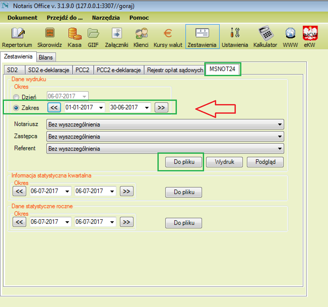Viewport: 328px width, 307px height.
Task: Click Do pliku for roczne statistics
Action: 184,223
